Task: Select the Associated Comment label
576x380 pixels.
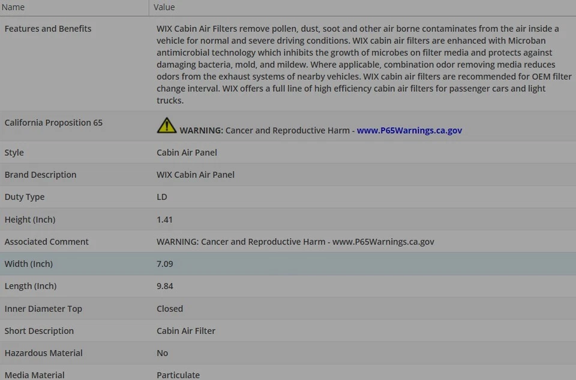Action: tap(46, 242)
